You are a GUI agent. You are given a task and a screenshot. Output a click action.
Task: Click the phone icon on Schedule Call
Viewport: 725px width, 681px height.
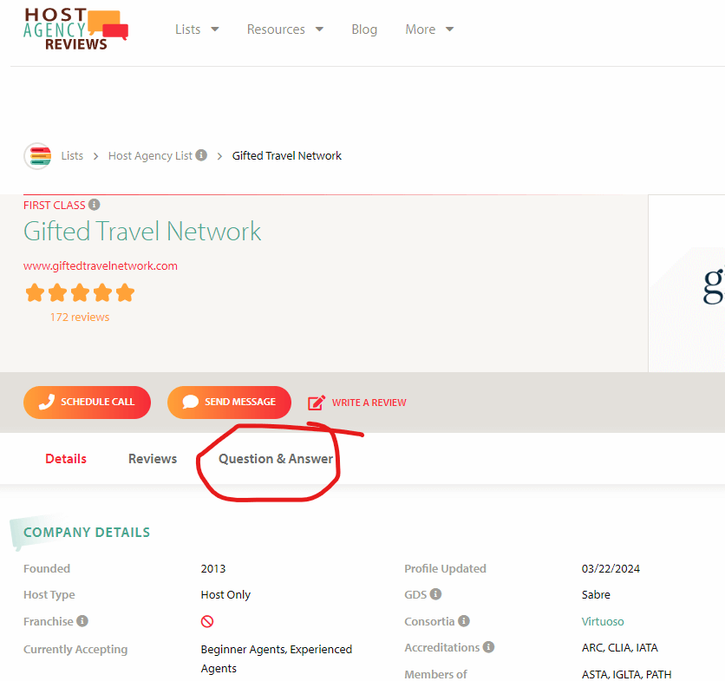pyautogui.click(x=47, y=402)
